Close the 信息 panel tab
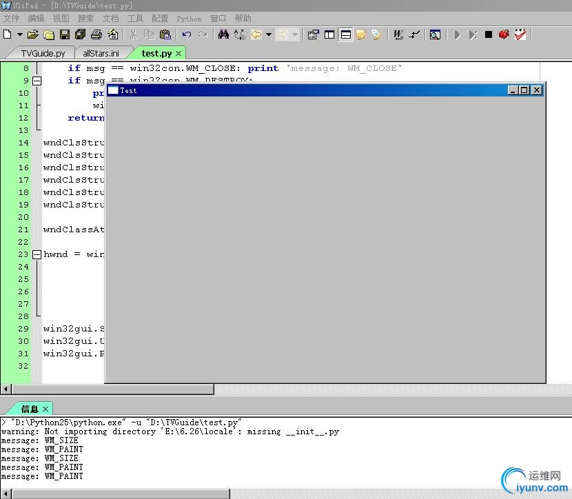This screenshot has width=572, height=499. pyautogui.click(x=45, y=409)
